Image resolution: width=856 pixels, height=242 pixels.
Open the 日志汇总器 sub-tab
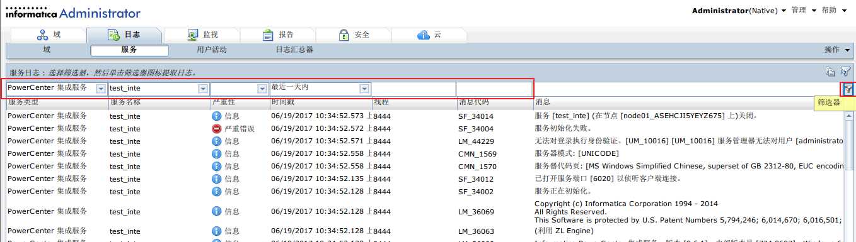point(294,50)
